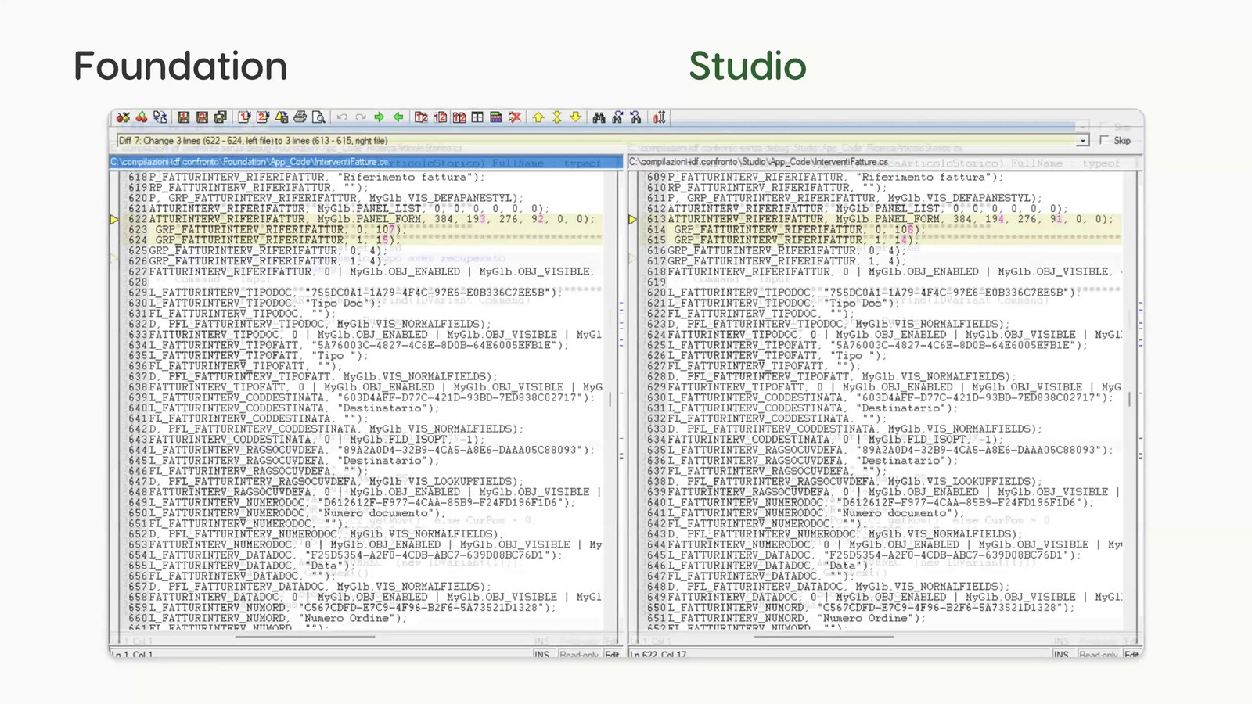Viewport: 1252px width, 704px height.
Task: Click the right pane vertical scrollbar thumb
Action: [1130, 398]
